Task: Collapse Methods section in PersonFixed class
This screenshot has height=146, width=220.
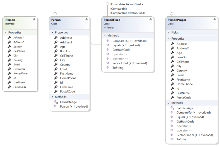Action: [x=105, y=36]
